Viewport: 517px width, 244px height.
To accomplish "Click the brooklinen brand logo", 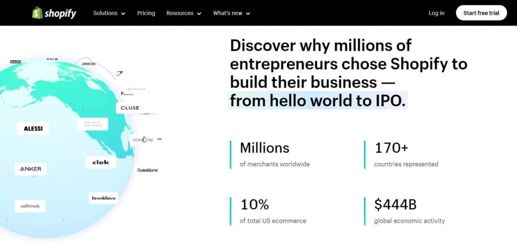I will 104,198.
